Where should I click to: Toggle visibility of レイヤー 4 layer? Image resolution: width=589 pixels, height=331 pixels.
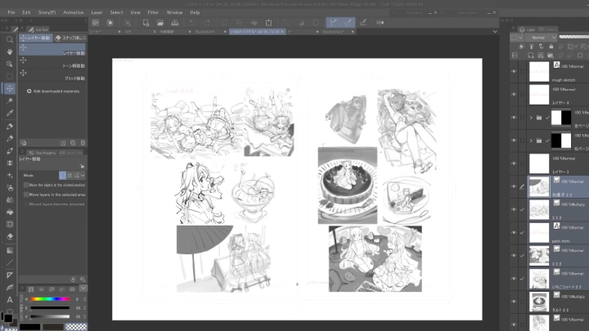[x=514, y=94]
